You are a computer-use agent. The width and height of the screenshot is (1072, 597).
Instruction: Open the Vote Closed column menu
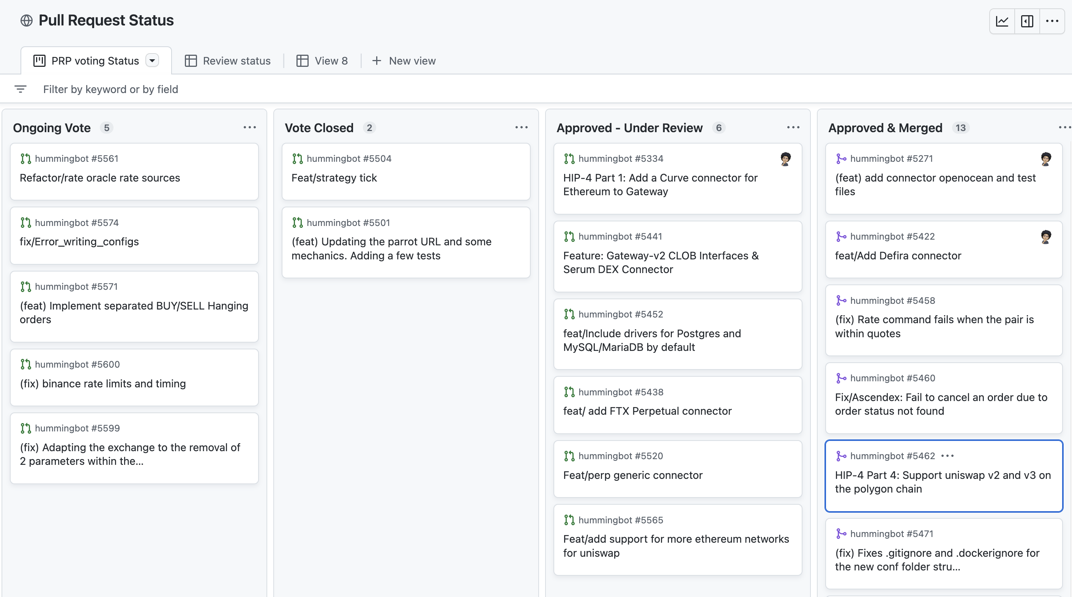point(521,127)
